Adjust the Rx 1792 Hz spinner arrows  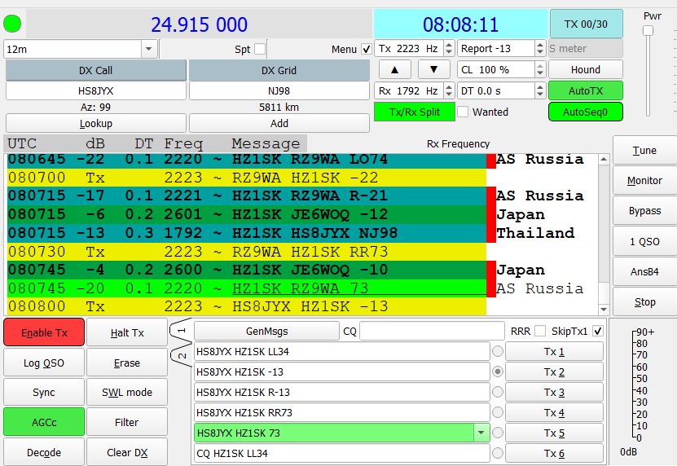click(449, 90)
